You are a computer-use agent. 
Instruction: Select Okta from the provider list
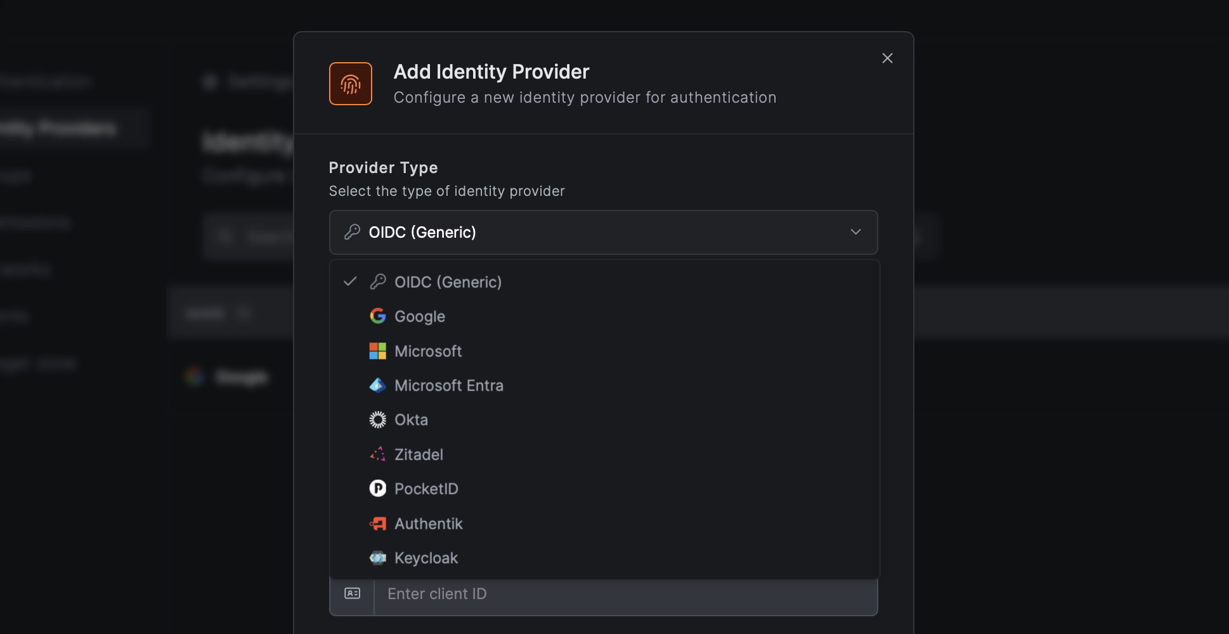(411, 420)
